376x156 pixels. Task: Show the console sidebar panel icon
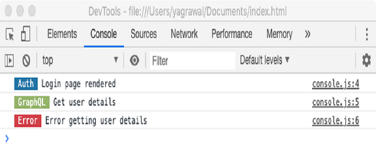(x=9, y=60)
